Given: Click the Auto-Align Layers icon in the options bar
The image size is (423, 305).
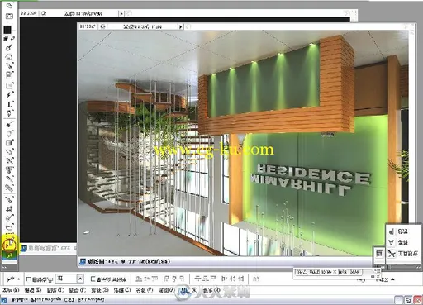Looking at the screenshot, I should 255,279.
